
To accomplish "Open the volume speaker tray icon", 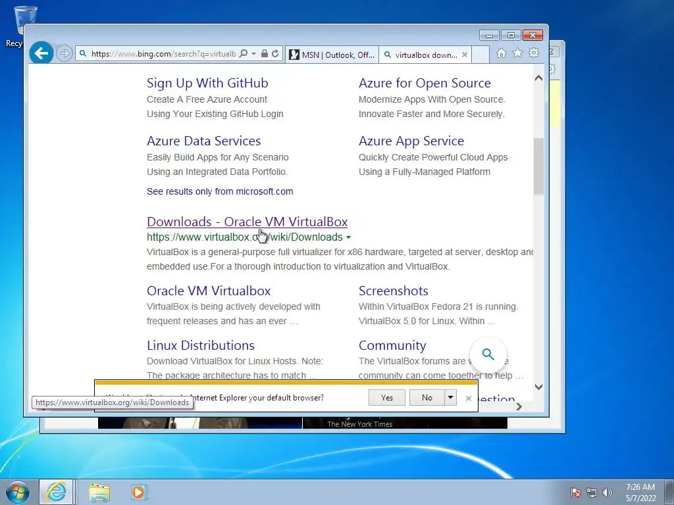I will tap(608, 493).
